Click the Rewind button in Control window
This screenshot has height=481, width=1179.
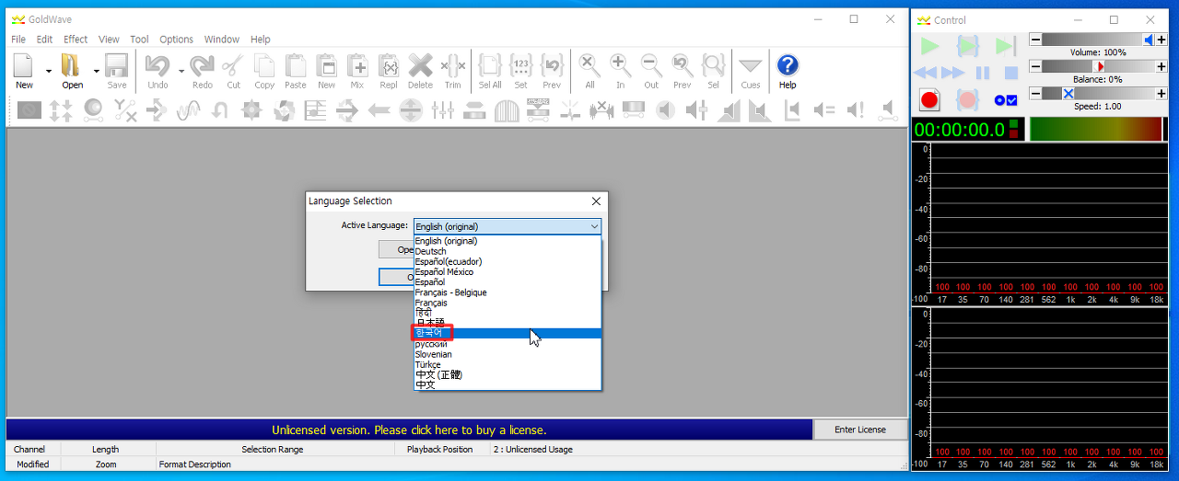926,73
